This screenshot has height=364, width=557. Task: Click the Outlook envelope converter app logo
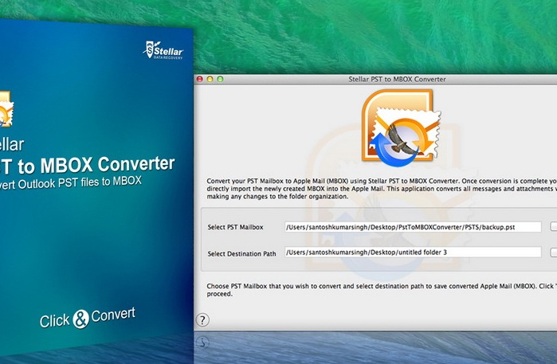[x=402, y=128]
